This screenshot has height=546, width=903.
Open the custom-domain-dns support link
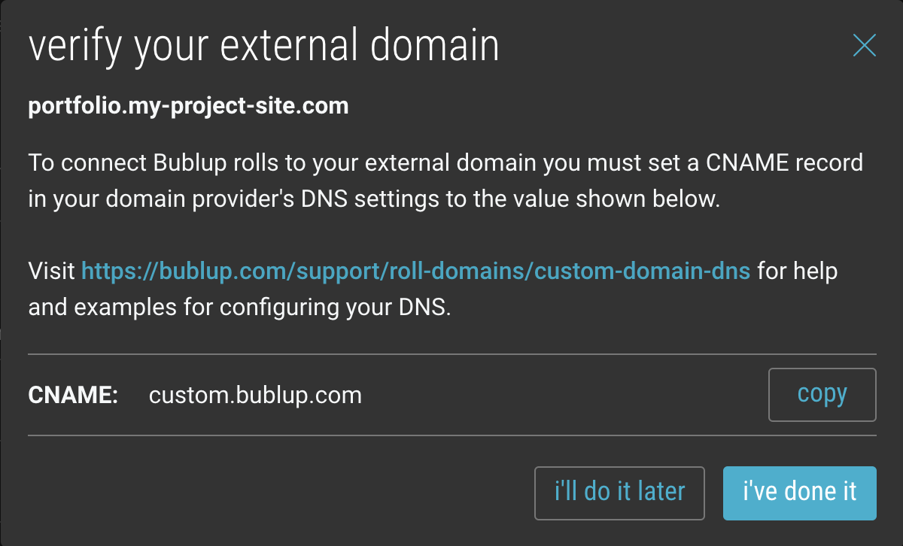[x=415, y=271]
